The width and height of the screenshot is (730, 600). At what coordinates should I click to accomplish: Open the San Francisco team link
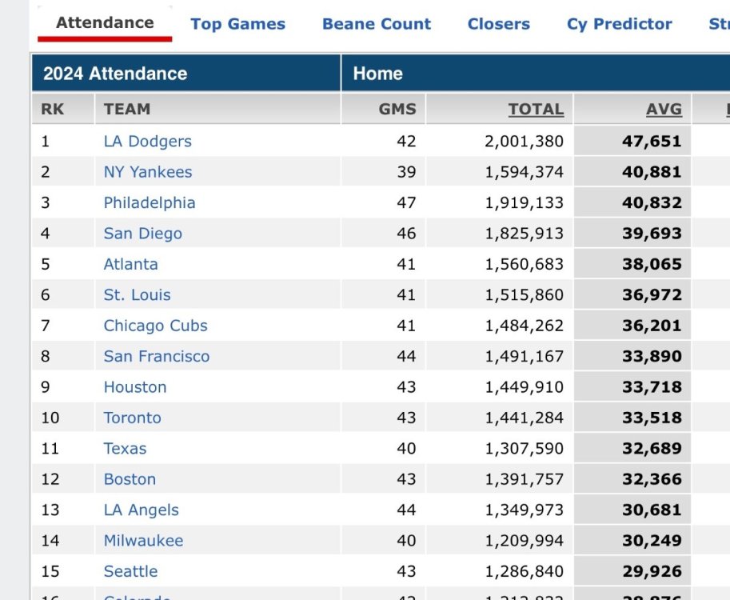tap(157, 357)
